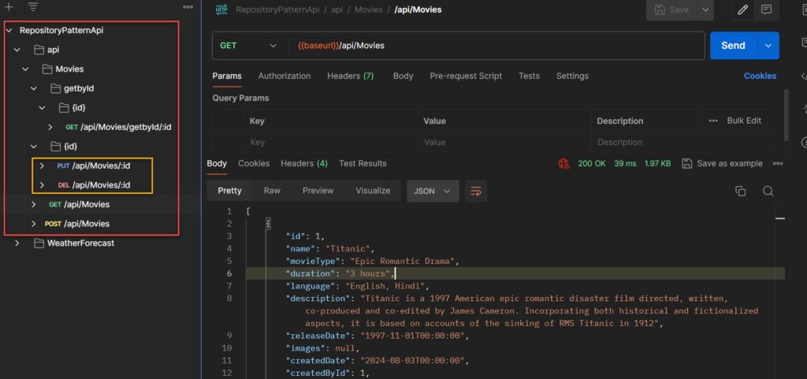Click the WeatherForecast folder icon

39,243
